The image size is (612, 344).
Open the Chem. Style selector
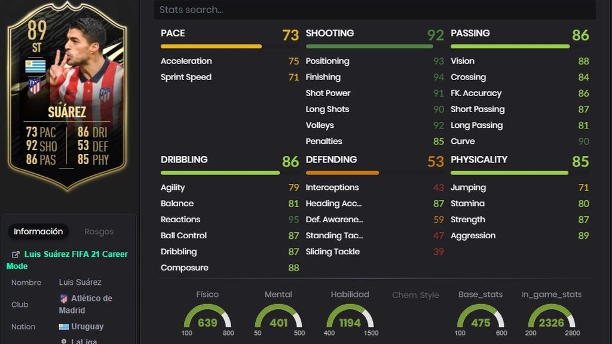(415, 295)
